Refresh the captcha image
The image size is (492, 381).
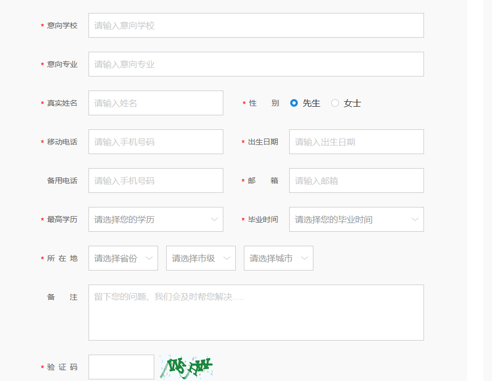click(x=187, y=367)
